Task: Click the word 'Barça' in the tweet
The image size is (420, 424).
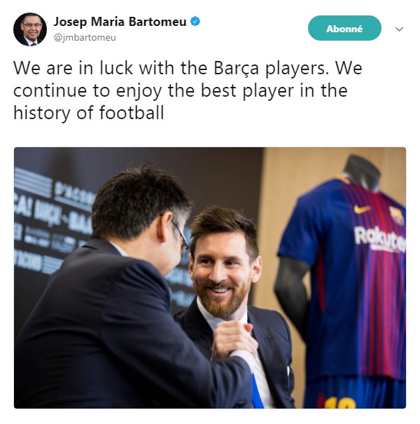Action: [x=237, y=68]
